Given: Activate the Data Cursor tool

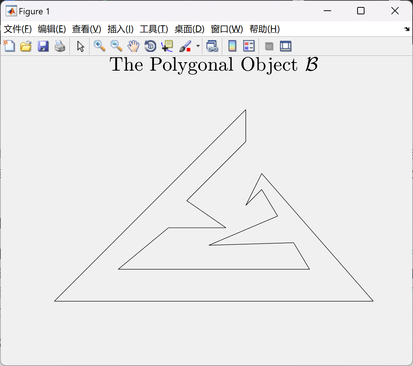Looking at the screenshot, I should tap(167, 46).
